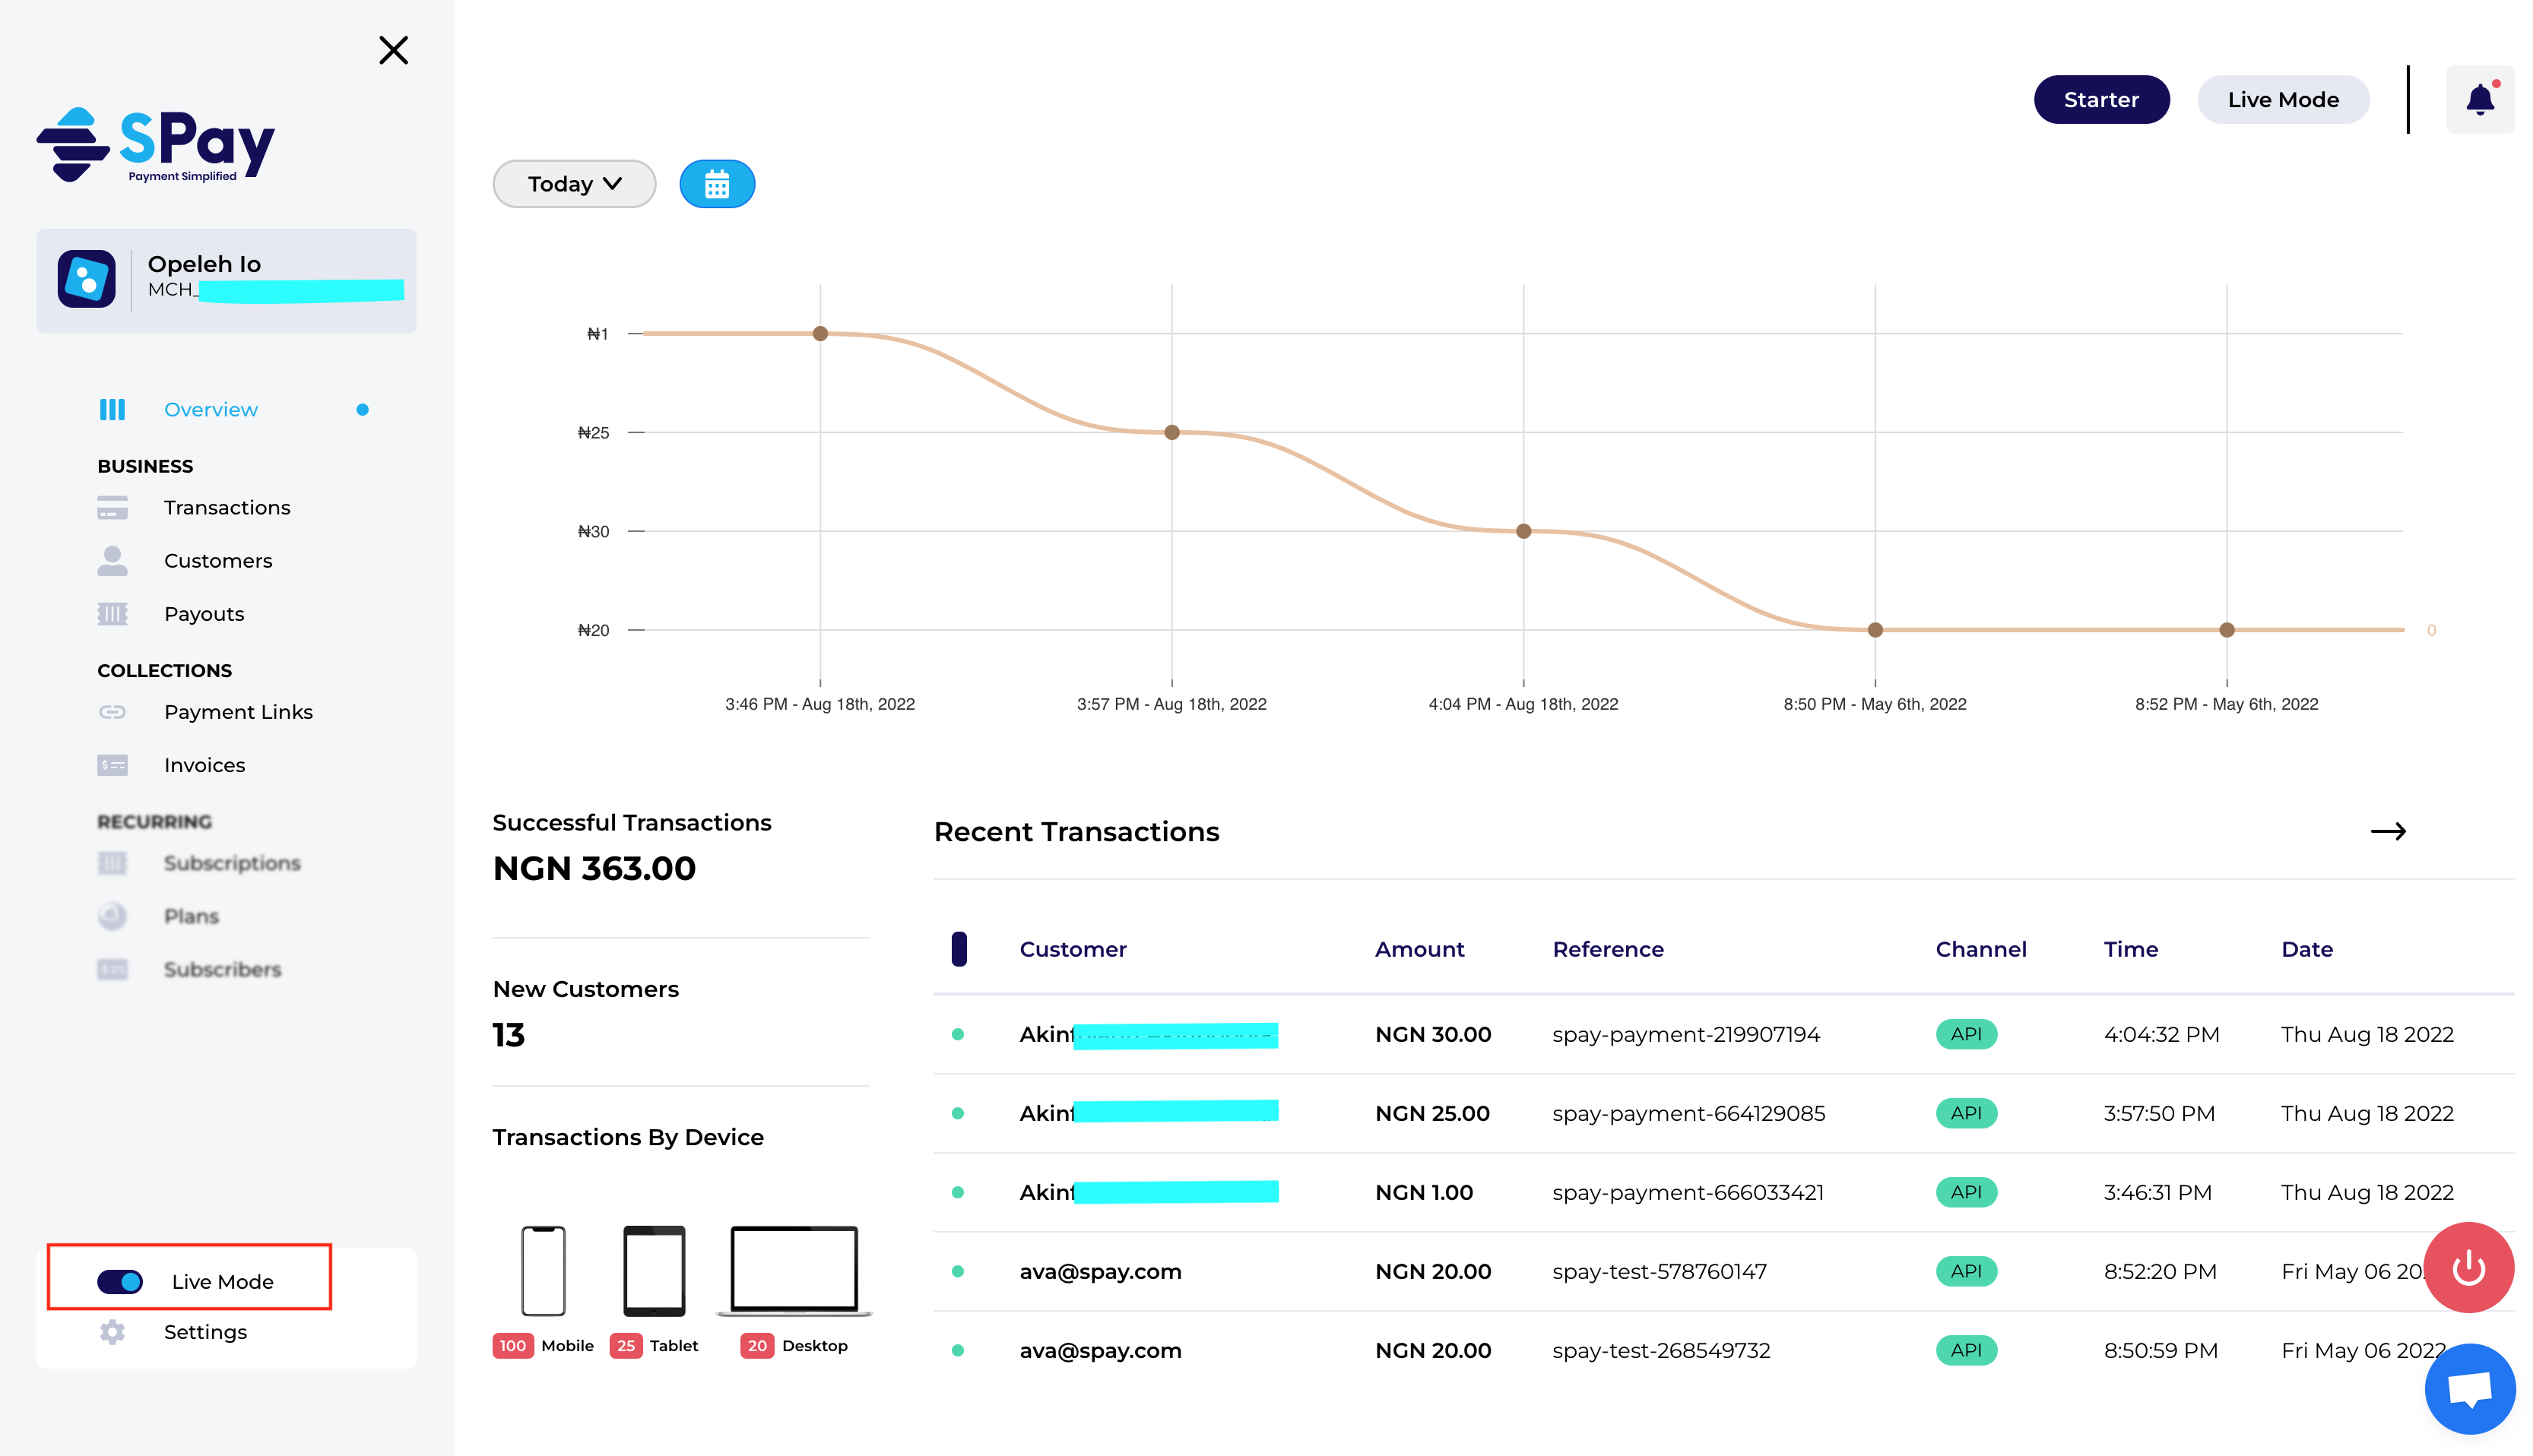Click the 25 Tablet count badge
Screen dimensions: 2533x1456
(626, 1346)
